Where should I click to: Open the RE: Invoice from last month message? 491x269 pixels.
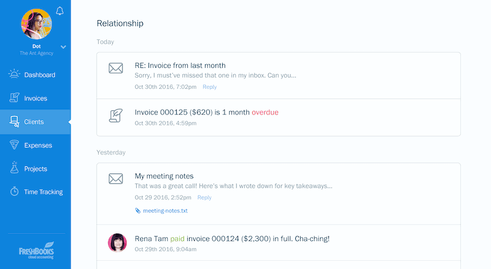coord(180,66)
